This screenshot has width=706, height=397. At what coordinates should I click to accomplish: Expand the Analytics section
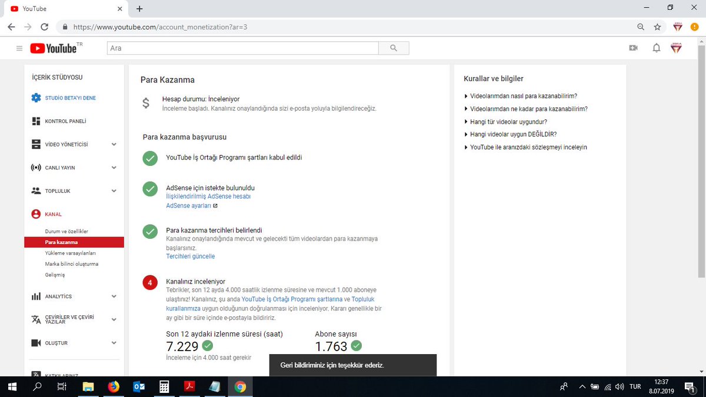(x=114, y=296)
